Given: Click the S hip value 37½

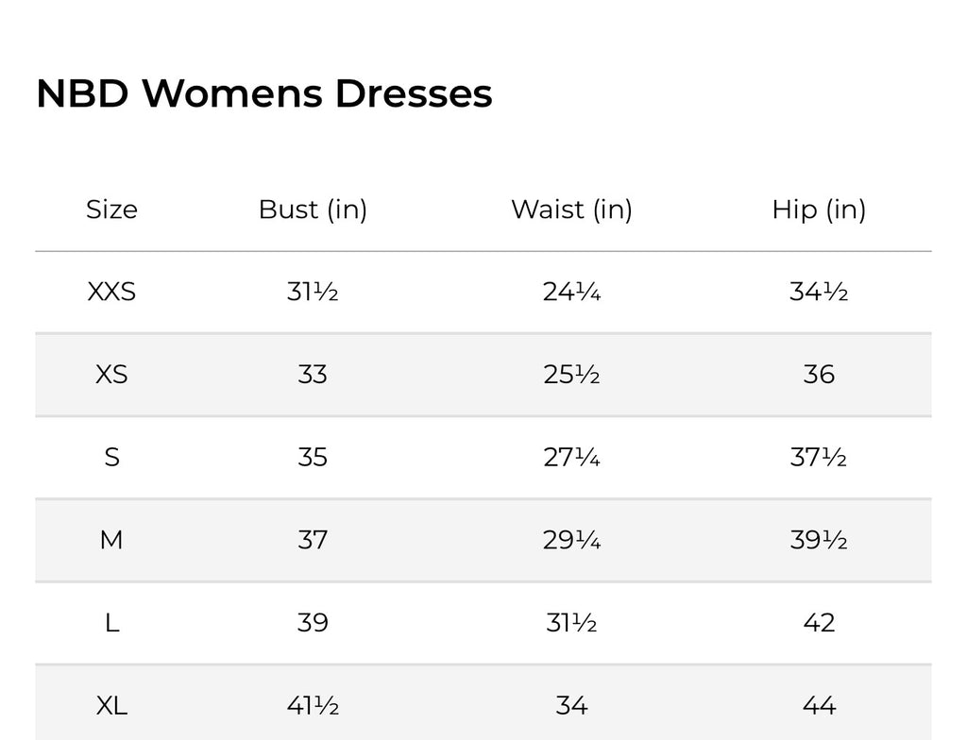Looking at the screenshot, I should (x=819, y=458).
